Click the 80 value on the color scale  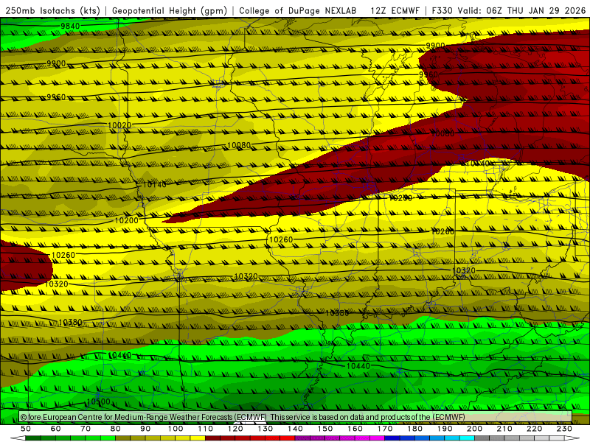(x=116, y=429)
